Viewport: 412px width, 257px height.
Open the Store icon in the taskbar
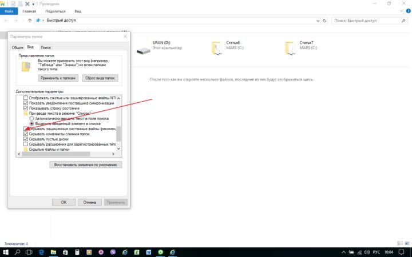click(65, 252)
